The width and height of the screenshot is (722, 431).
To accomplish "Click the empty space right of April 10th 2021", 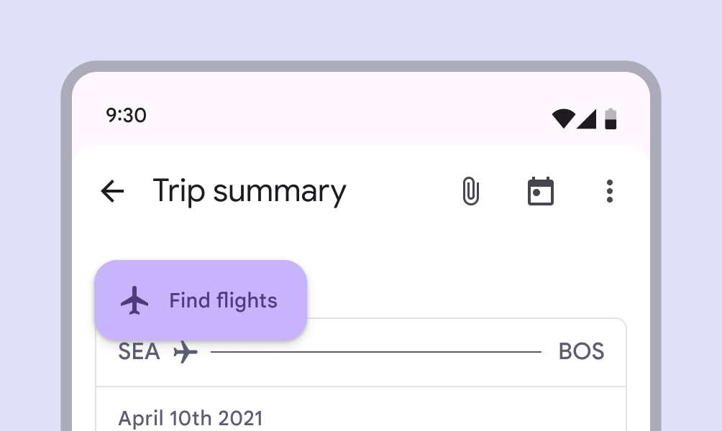I will click(x=446, y=417).
